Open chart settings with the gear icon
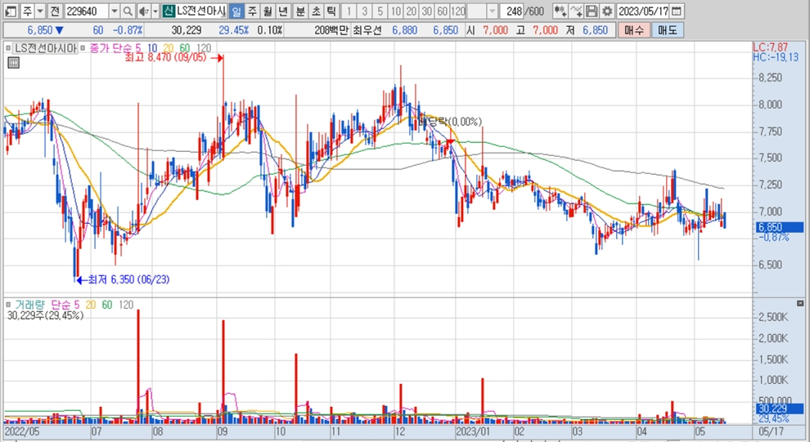 coord(606,11)
